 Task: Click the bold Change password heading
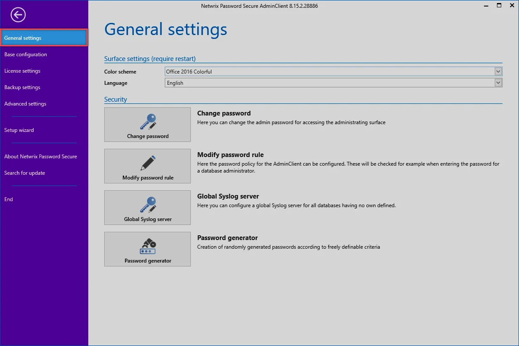[x=224, y=113]
